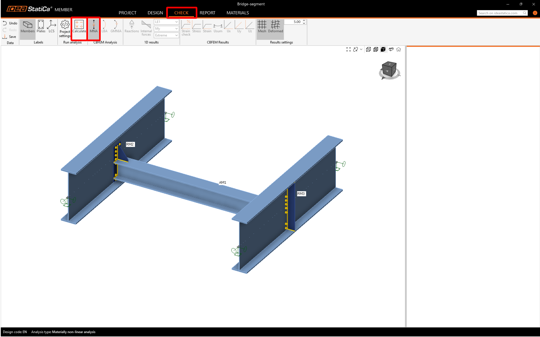Viewport: 540px width, 337px height.
Task: Open the DESIGN tab
Action: coord(155,13)
